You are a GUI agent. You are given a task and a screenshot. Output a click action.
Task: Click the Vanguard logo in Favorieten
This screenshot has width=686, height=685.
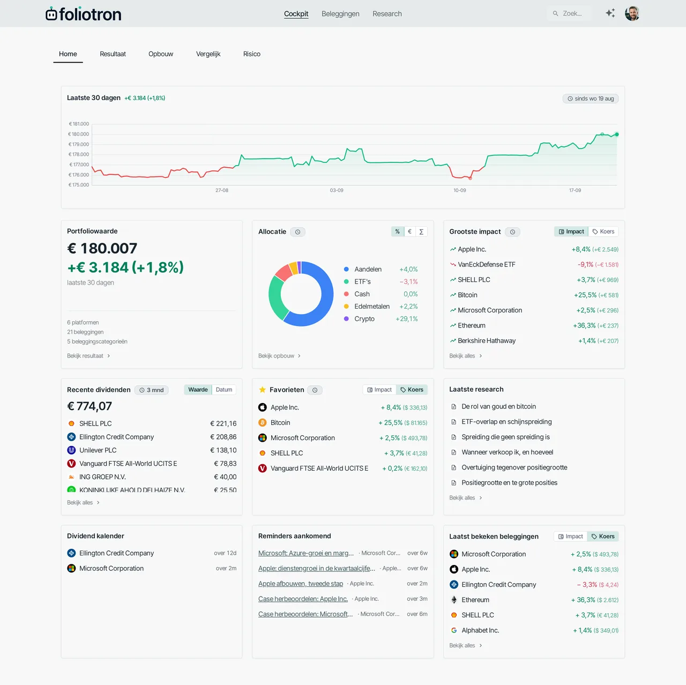[x=263, y=468]
